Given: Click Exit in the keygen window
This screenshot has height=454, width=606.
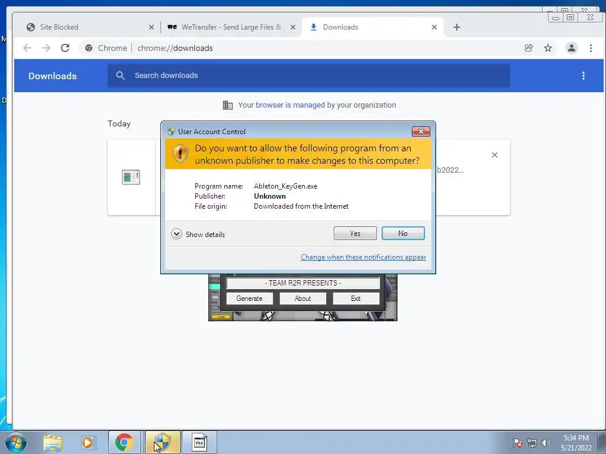Looking at the screenshot, I should pos(356,299).
